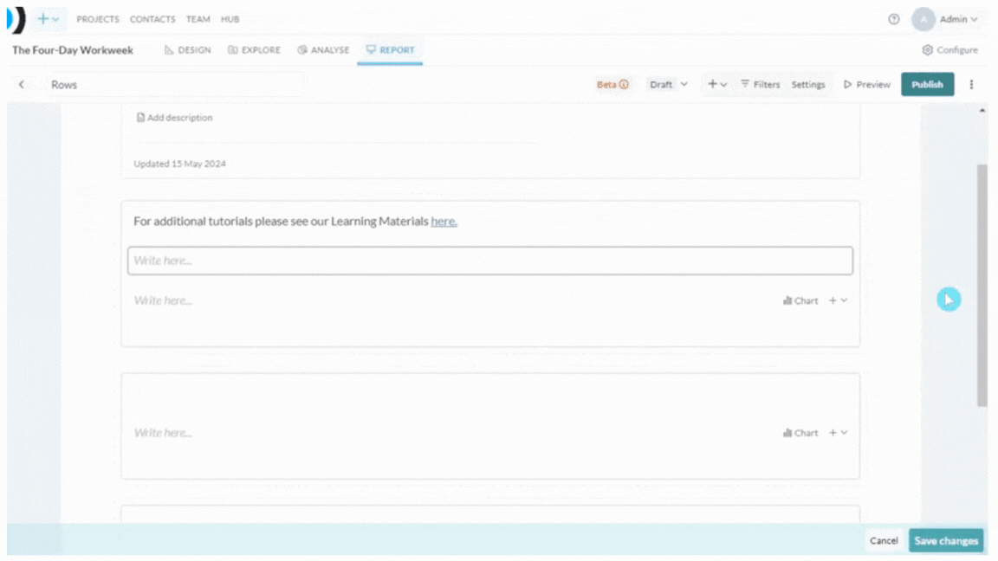Open the Draft status dropdown

(x=668, y=85)
